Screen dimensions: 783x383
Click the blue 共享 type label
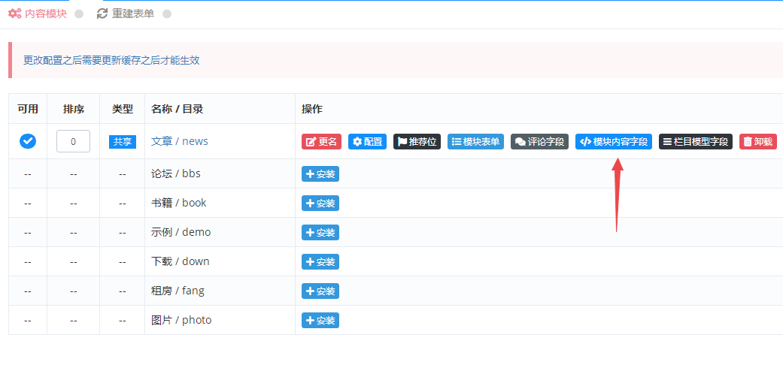point(122,142)
